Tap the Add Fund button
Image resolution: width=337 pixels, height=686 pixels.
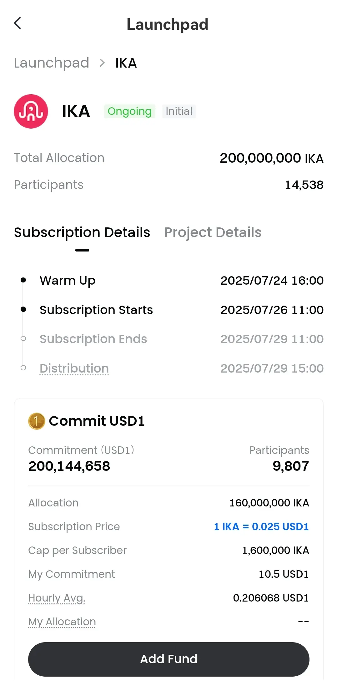tap(169, 659)
